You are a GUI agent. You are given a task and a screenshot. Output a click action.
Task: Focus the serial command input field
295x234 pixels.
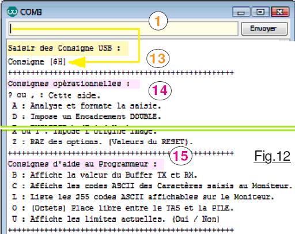coord(123,29)
